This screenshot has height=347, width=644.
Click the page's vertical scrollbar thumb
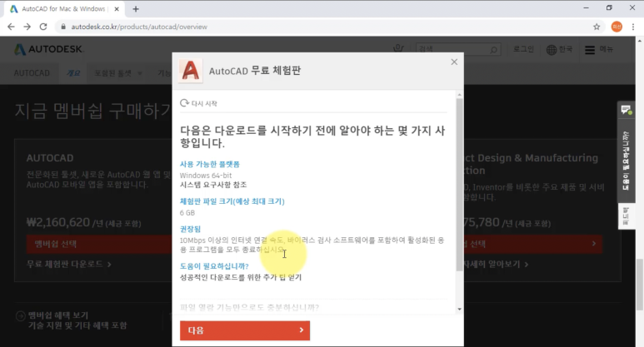click(x=640, y=285)
